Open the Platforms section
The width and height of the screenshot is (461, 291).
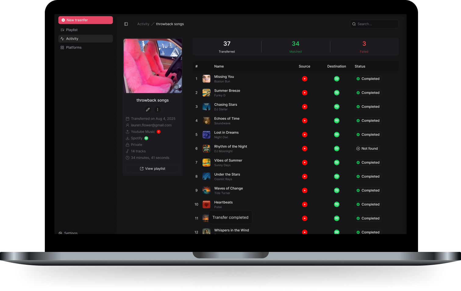point(74,47)
